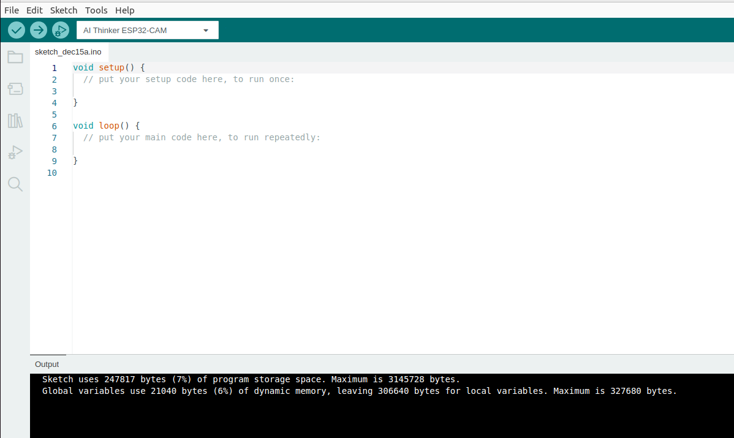Click 'Maximum is 3145728 bytes' output text
The image size is (734, 438).
point(396,379)
